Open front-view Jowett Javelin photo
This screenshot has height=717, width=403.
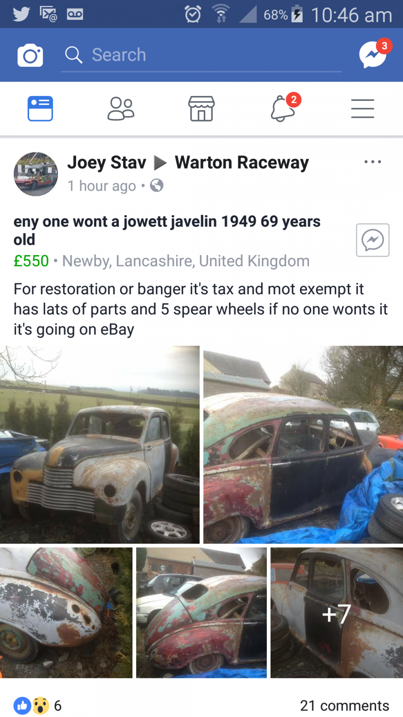click(x=99, y=445)
